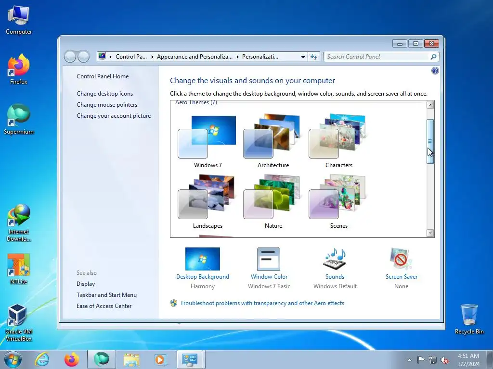Viewport: 493px width, 369px height.
Task: Open Change desktop icons link
Action: click(x=104, y=94)
